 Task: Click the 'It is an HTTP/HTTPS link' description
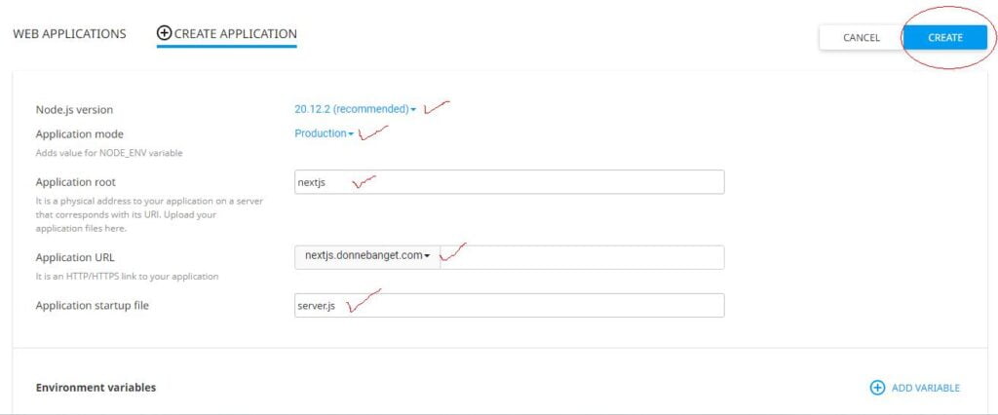coord(127,277)
